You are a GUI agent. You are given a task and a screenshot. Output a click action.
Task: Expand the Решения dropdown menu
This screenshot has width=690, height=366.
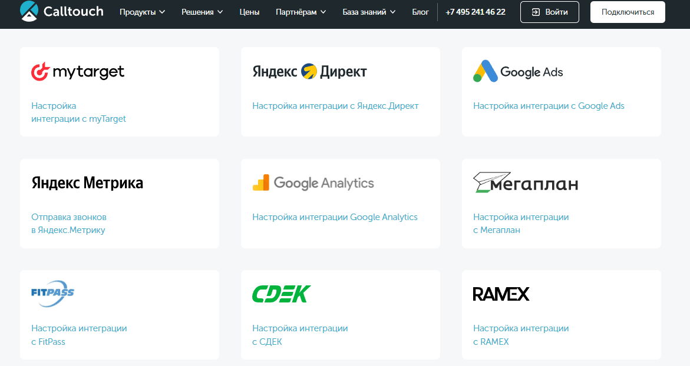[x=202, y=12]
